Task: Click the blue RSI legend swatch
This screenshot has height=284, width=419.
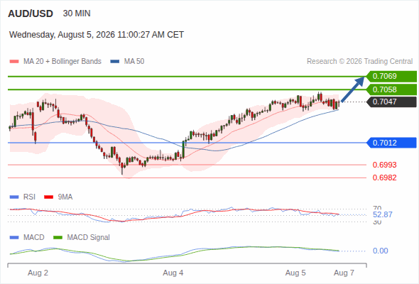Action: pos(14,197)
